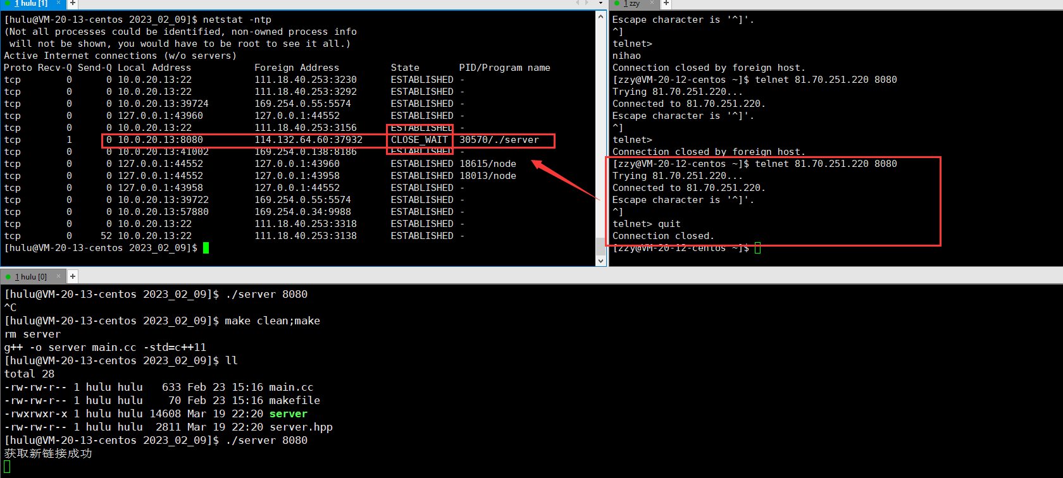The width and height of the screenshot is (1063, 478).
Task: Close the '1 hulu [0]' tab with its x
Action: 59,276
